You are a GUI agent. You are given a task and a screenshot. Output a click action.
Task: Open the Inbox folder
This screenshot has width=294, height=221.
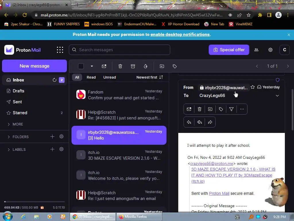pyautogui.click(x=18, y=80)
